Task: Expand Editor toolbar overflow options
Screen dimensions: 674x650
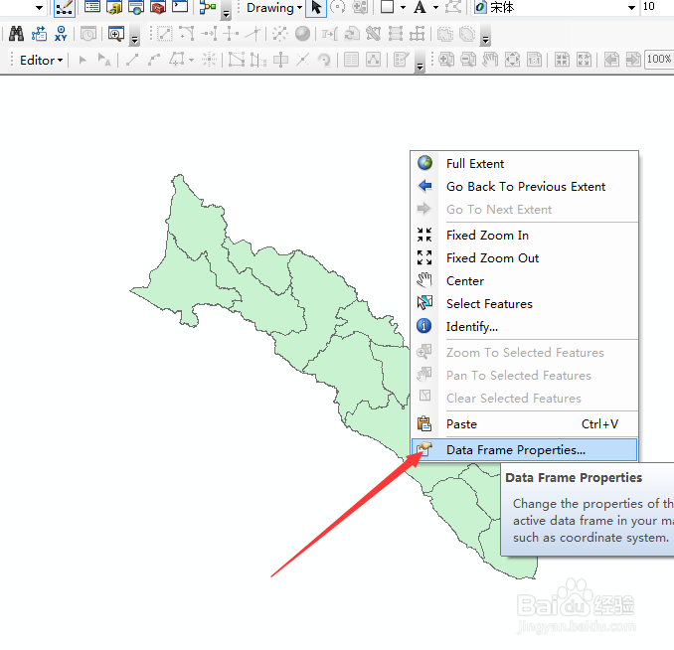Action: 420,66
